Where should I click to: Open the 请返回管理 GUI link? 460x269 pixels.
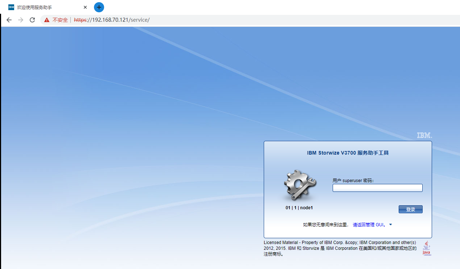tap(369, 225)
